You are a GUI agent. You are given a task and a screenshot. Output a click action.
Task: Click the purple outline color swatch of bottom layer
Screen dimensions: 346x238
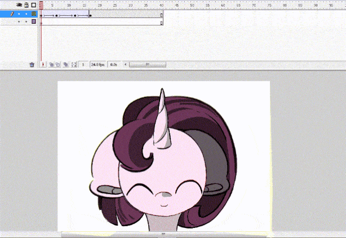(x=34, y=21)
